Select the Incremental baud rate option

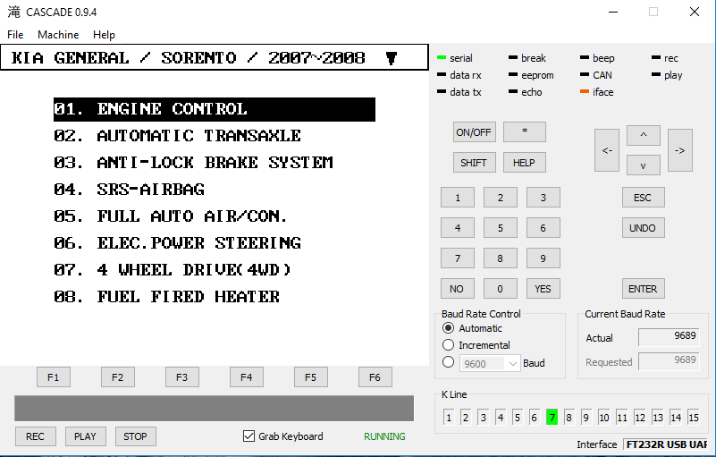coord(449,345)
